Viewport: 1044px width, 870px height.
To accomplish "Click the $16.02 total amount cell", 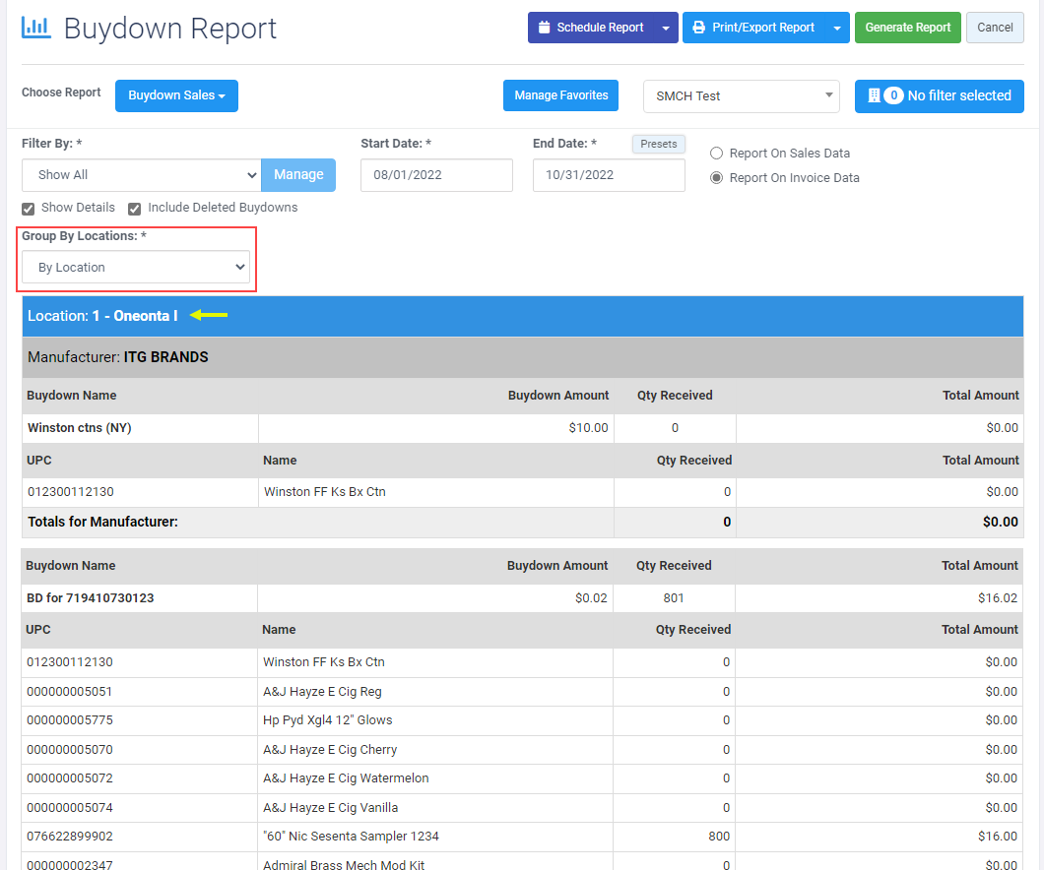I will (879, 598).
